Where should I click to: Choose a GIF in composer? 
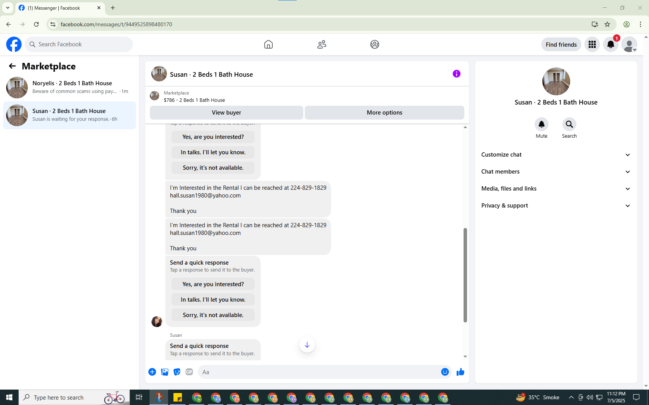pos(189,372)
